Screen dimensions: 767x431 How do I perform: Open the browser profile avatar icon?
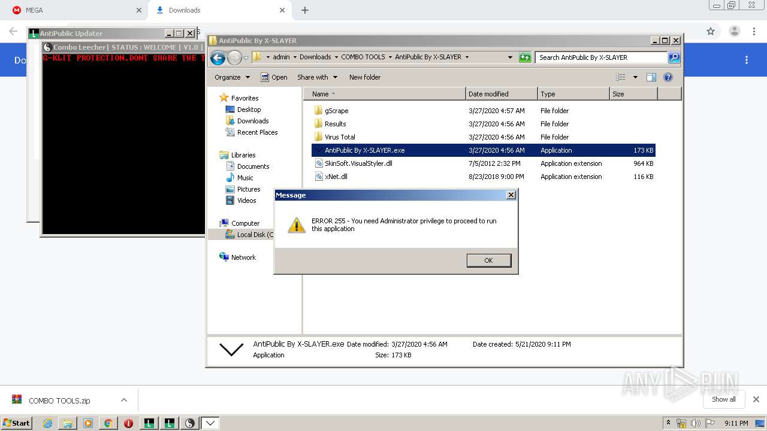tap(734, 31)
